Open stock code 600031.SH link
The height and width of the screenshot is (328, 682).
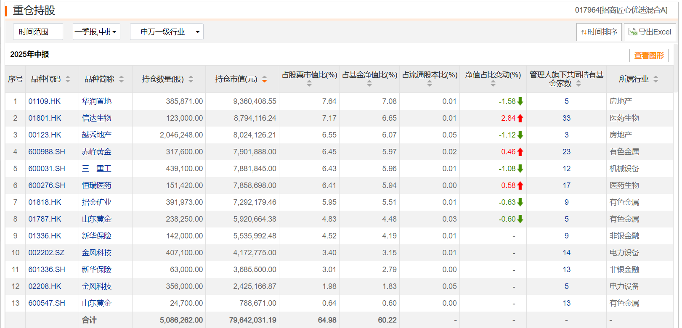point(47,169)
